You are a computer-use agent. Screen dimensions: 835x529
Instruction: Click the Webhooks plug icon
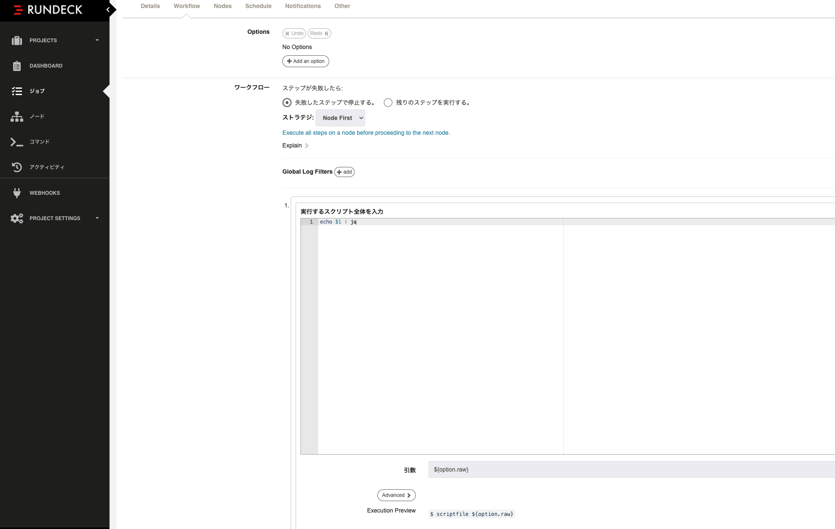click(x=17, y=193)
